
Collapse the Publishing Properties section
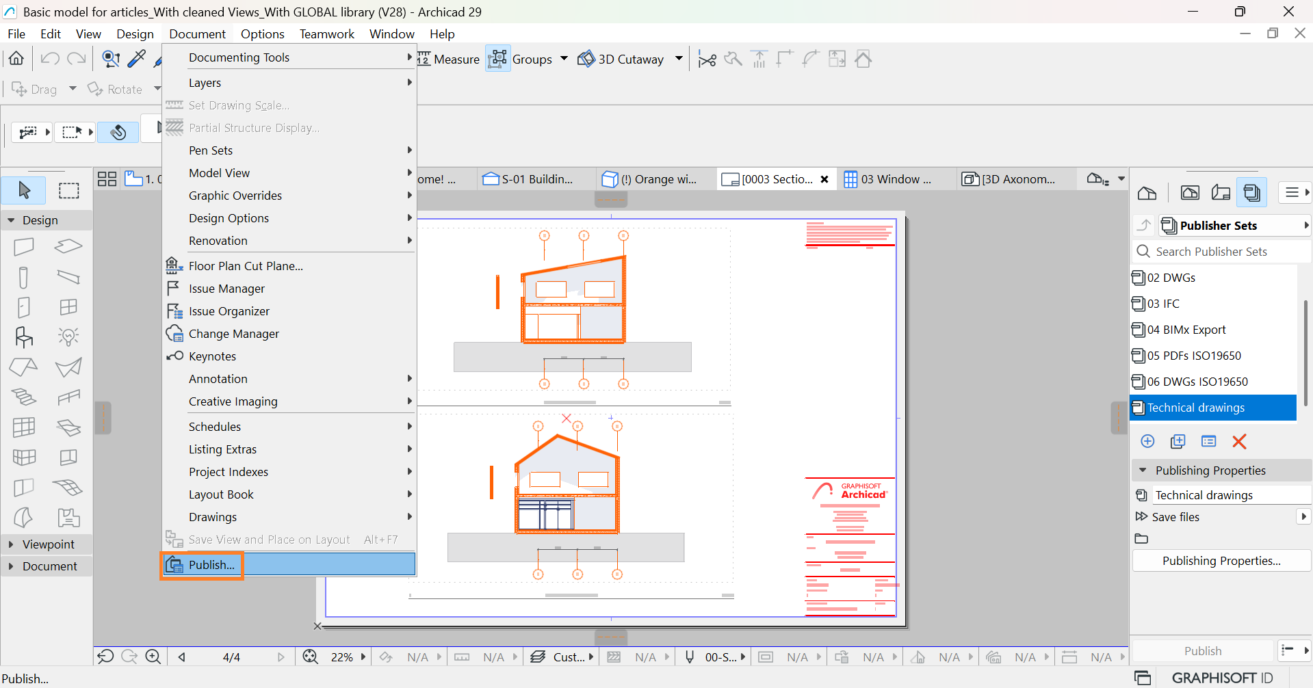point(1143,471)
